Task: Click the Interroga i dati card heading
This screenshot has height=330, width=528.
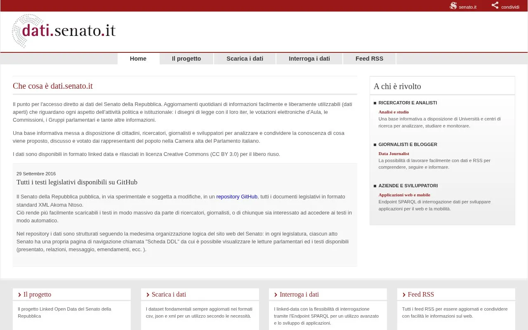Action: [x=299, y=295]
